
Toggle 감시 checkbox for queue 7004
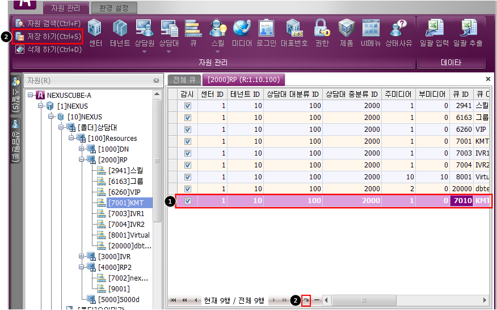tap(188, 165)
